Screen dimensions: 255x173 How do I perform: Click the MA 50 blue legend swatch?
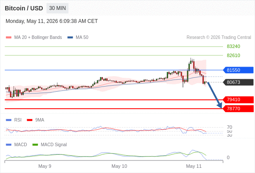point(70,38)
